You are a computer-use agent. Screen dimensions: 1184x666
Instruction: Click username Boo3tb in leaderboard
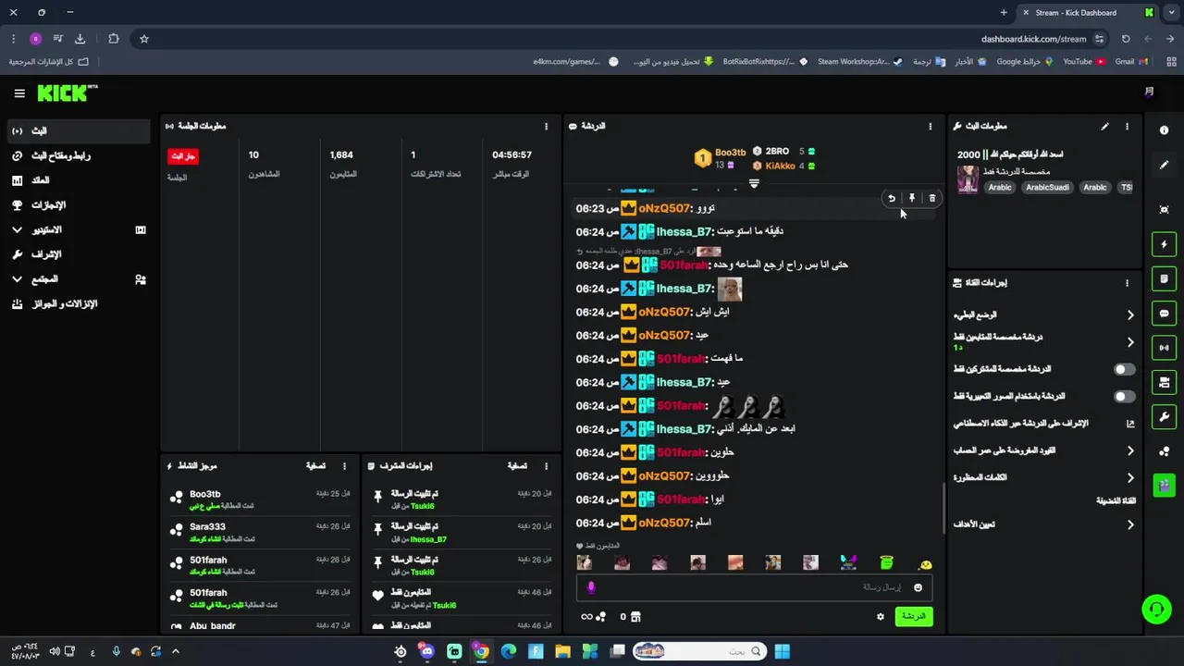click(730, 152)
